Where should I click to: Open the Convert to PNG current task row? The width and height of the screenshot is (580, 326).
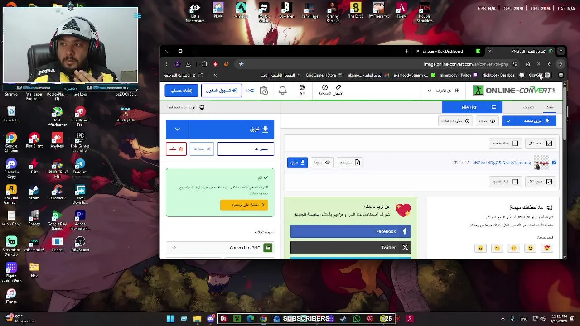220,248
